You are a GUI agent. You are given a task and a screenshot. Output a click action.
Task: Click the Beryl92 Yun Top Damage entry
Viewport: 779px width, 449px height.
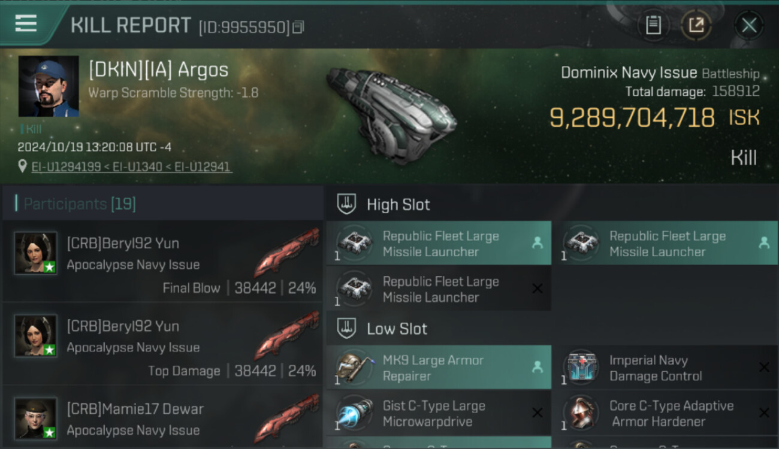tap(162, 344)
